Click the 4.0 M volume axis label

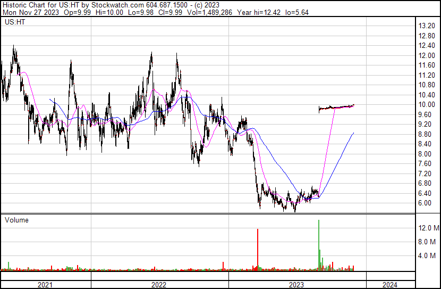[x=428, y=256]
